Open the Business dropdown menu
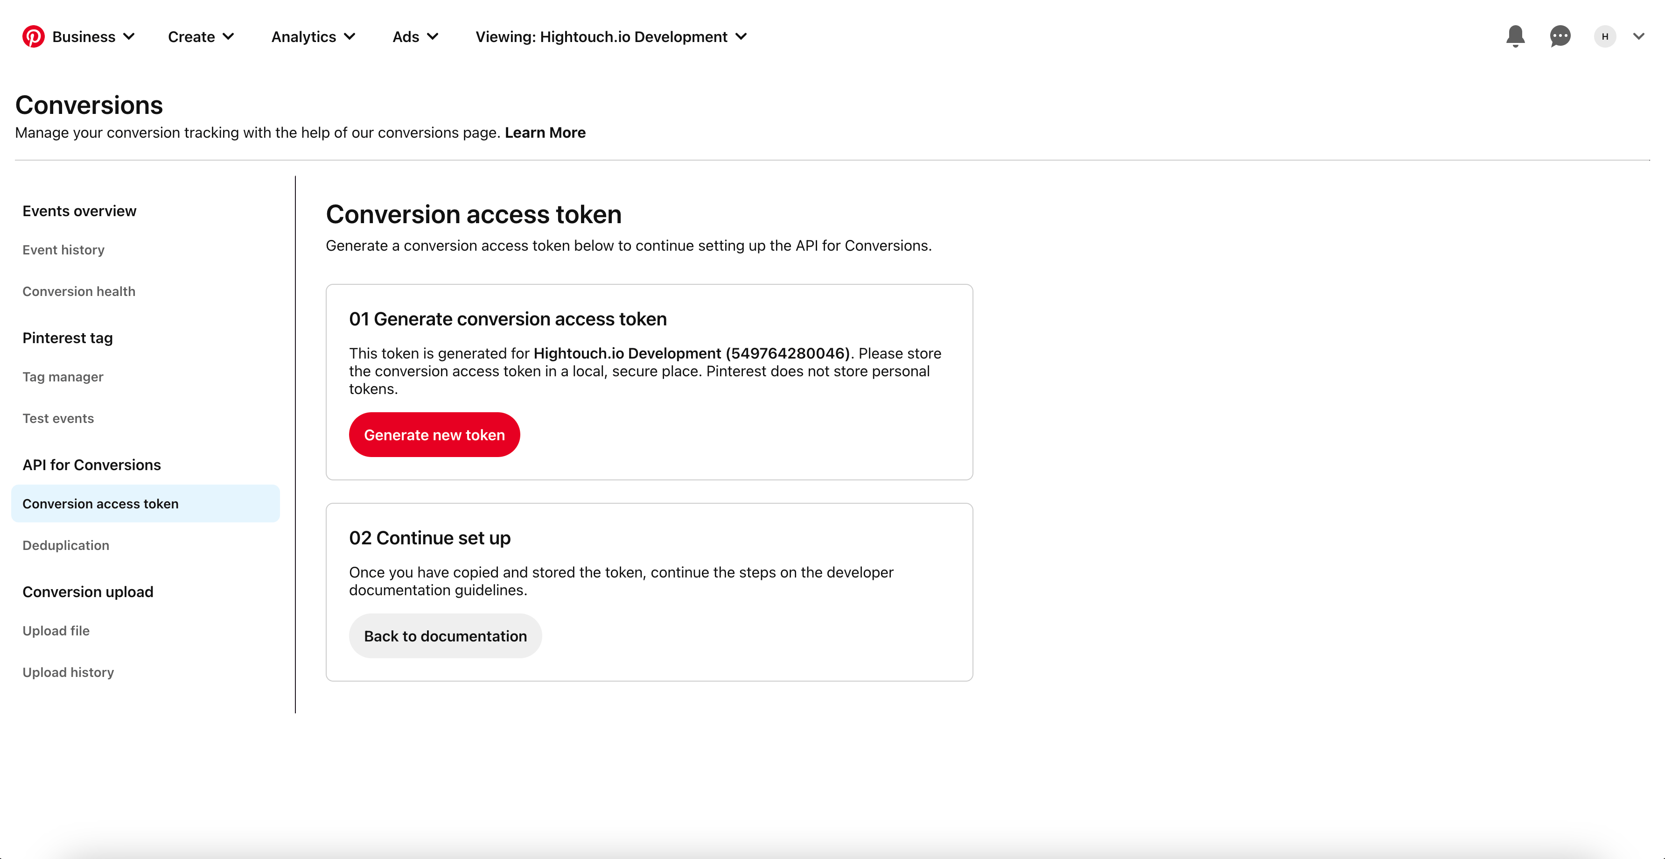 click(x=93, y=37)
